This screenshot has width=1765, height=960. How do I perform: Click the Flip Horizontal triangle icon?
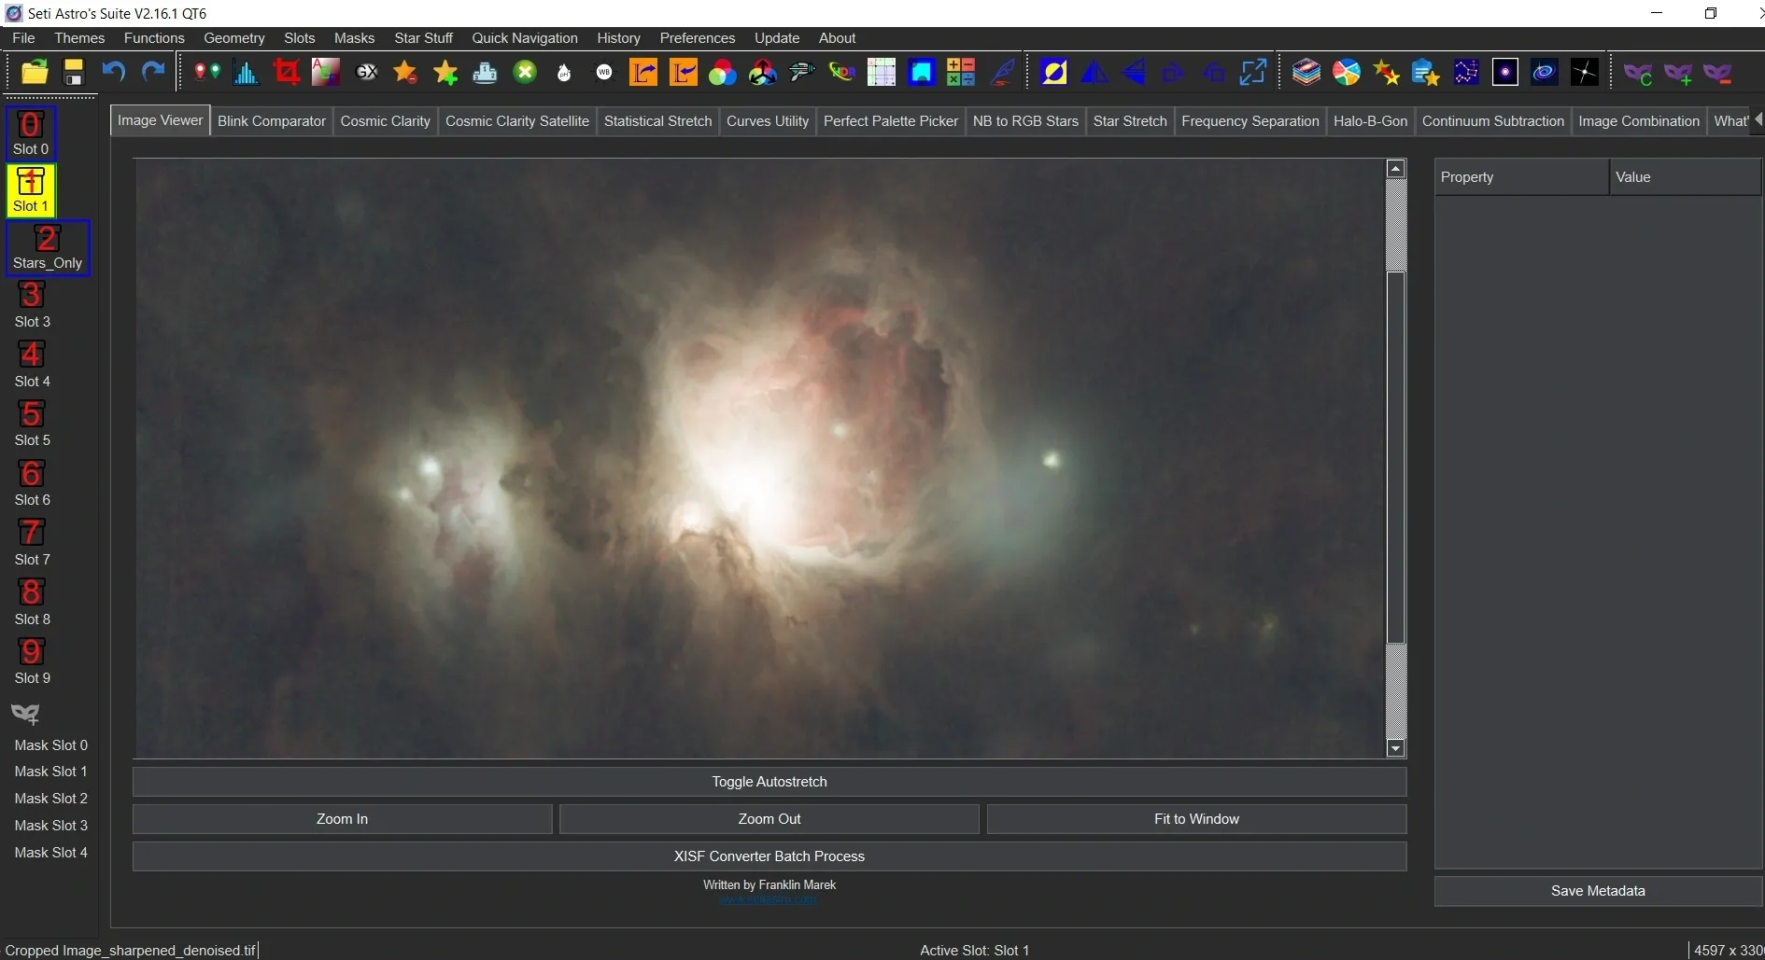pyautogui.click(x=1094, y=72)
